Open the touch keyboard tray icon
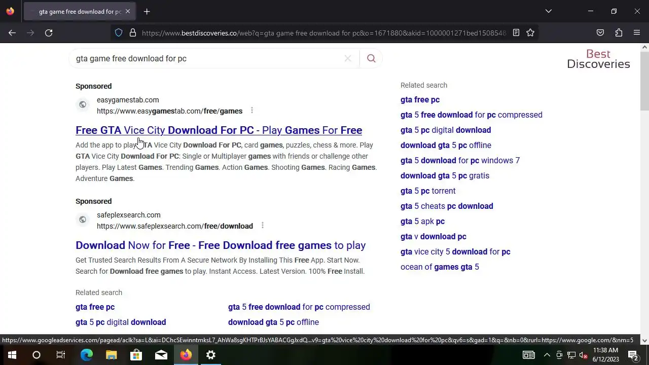649x365 pixels. pyautogui.click(x=529, y=355)
